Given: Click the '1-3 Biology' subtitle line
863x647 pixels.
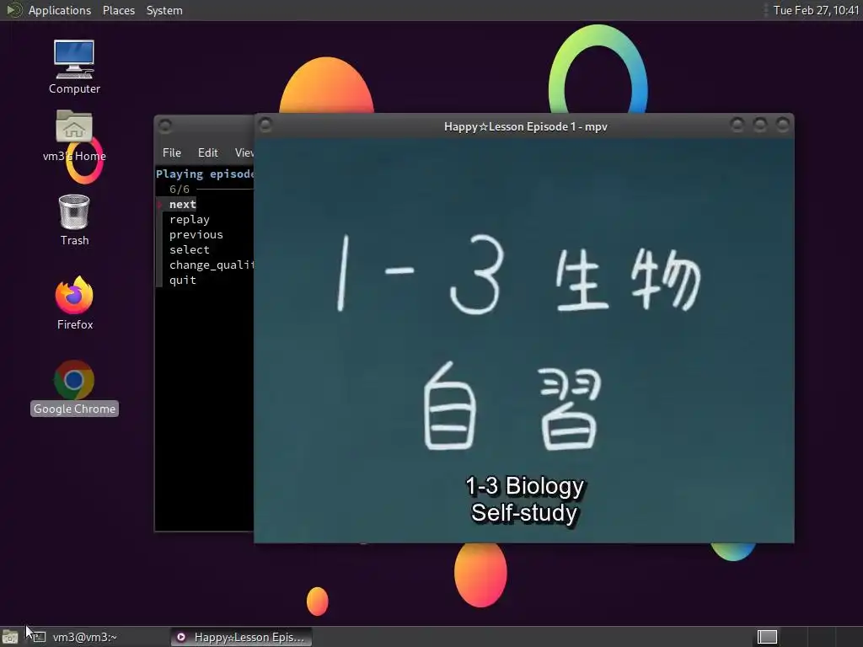Looking at the screenshot, I should point(524,486).
